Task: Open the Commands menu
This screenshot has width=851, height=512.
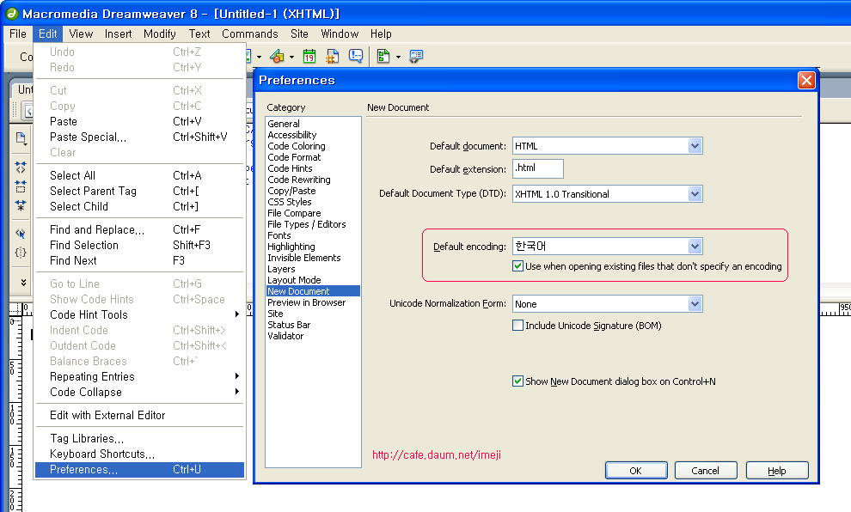Action: click(x=249, y=34)
